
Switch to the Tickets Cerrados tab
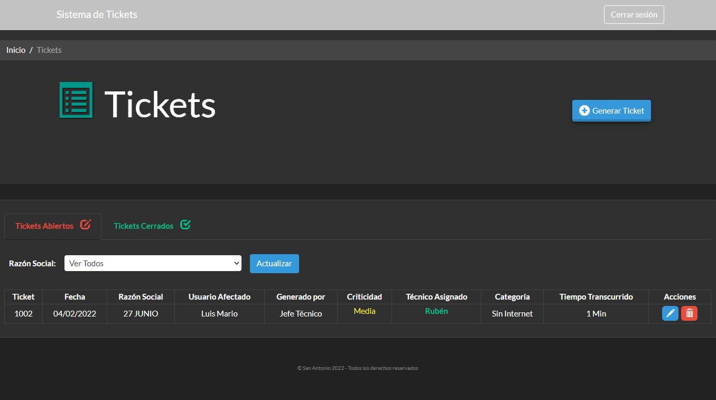point(144,226)
